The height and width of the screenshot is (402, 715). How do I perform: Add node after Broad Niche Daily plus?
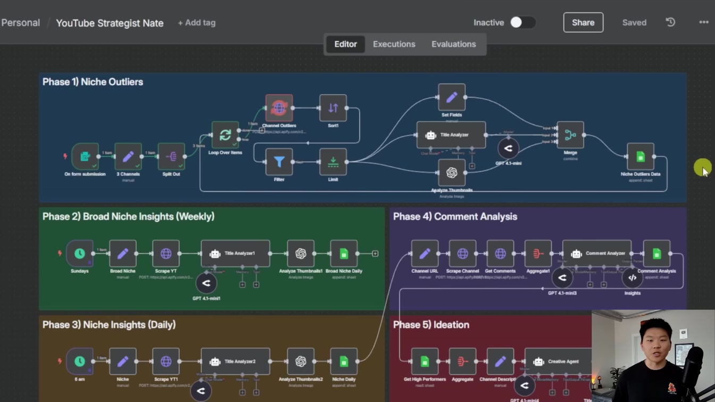click(x=375, y=254)
